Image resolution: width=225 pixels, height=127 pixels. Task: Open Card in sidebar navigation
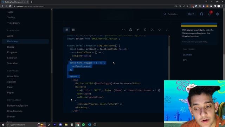point(10,87)
